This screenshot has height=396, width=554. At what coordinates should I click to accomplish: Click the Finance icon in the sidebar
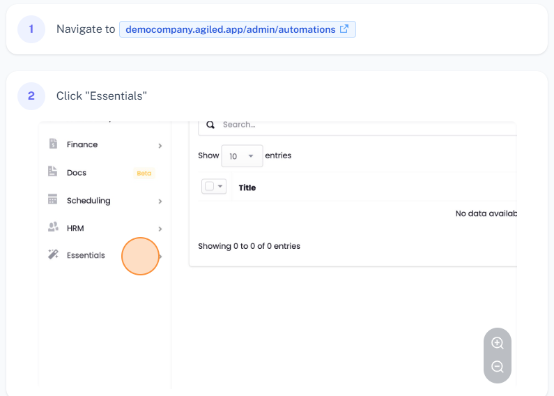(x=53, y=144)
